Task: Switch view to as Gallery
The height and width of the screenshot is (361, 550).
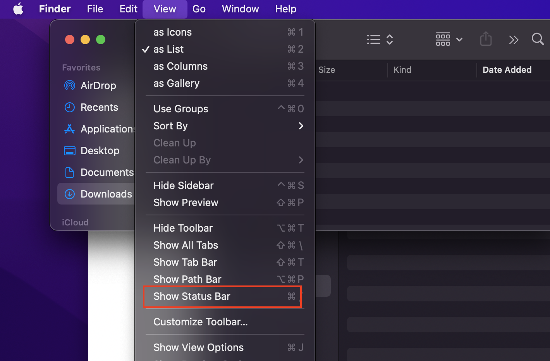Action: pyautogui.click(x=225, y=83)
